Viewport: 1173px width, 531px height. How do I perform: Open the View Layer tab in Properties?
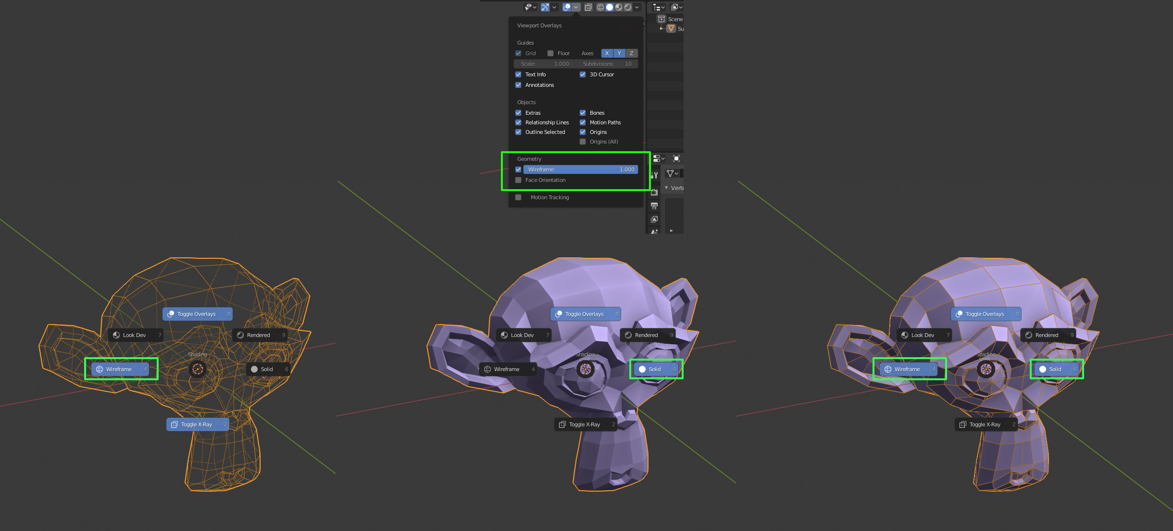[x=654, y=219]
